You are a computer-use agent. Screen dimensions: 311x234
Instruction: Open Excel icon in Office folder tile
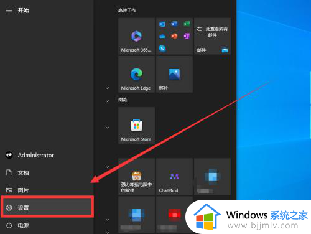pyautogui.click(x=187, y=24)
